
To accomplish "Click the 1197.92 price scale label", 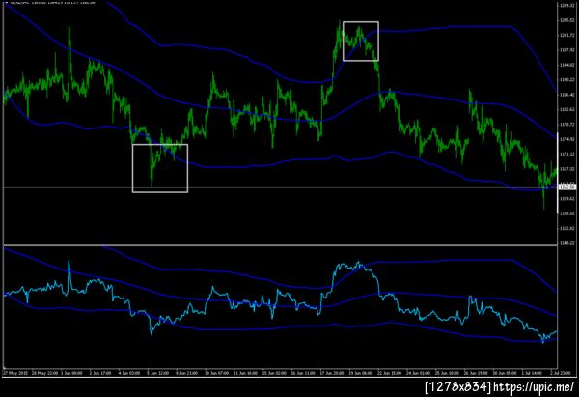I will (568, 50).
